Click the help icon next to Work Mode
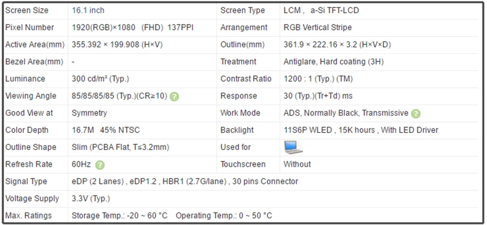The height and width of the screenshot is (225, 487). [415, 113]
